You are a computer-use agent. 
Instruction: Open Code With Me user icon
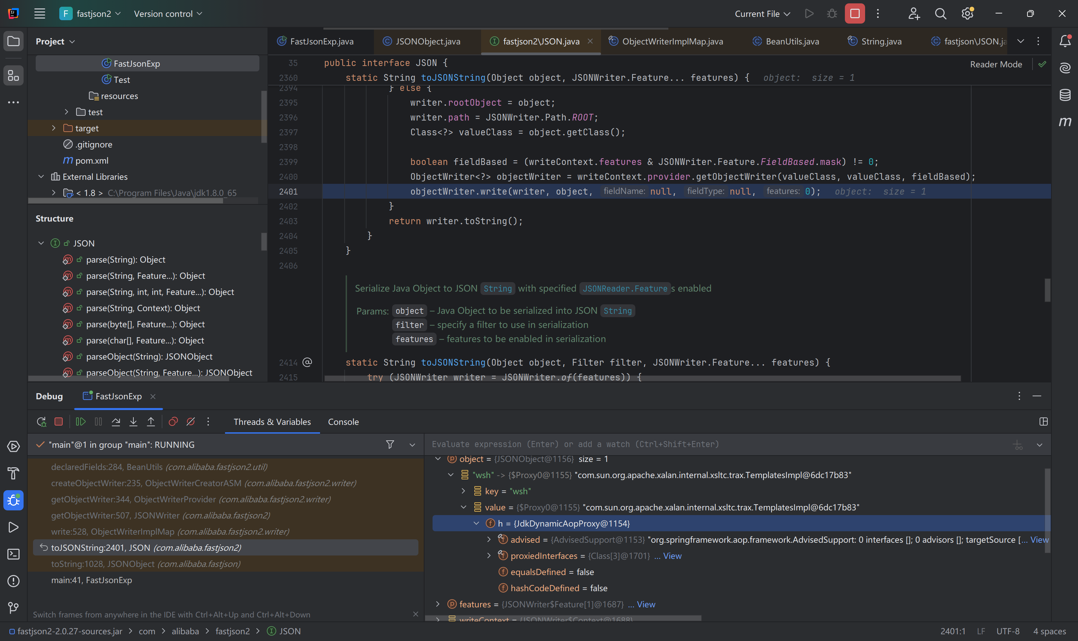[914, 14]
